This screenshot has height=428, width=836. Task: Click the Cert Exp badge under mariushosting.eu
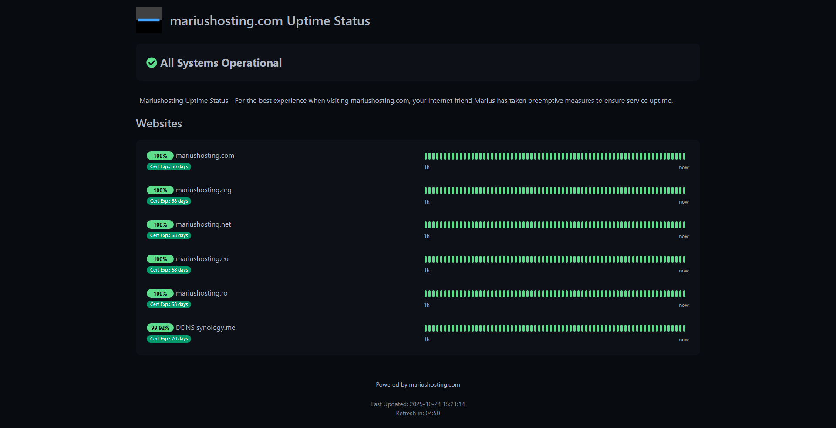point(169,270)
